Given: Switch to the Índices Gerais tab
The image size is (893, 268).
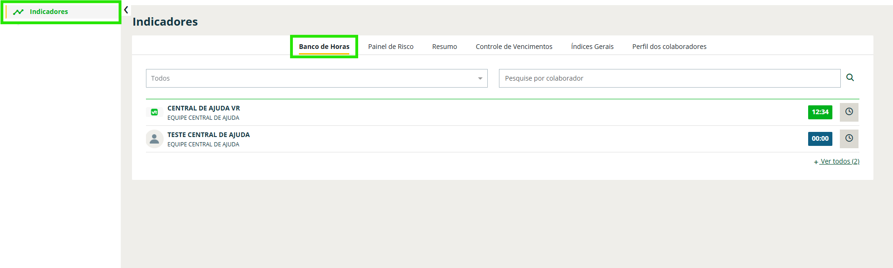Looking at the screenshot, I should 592,47.
